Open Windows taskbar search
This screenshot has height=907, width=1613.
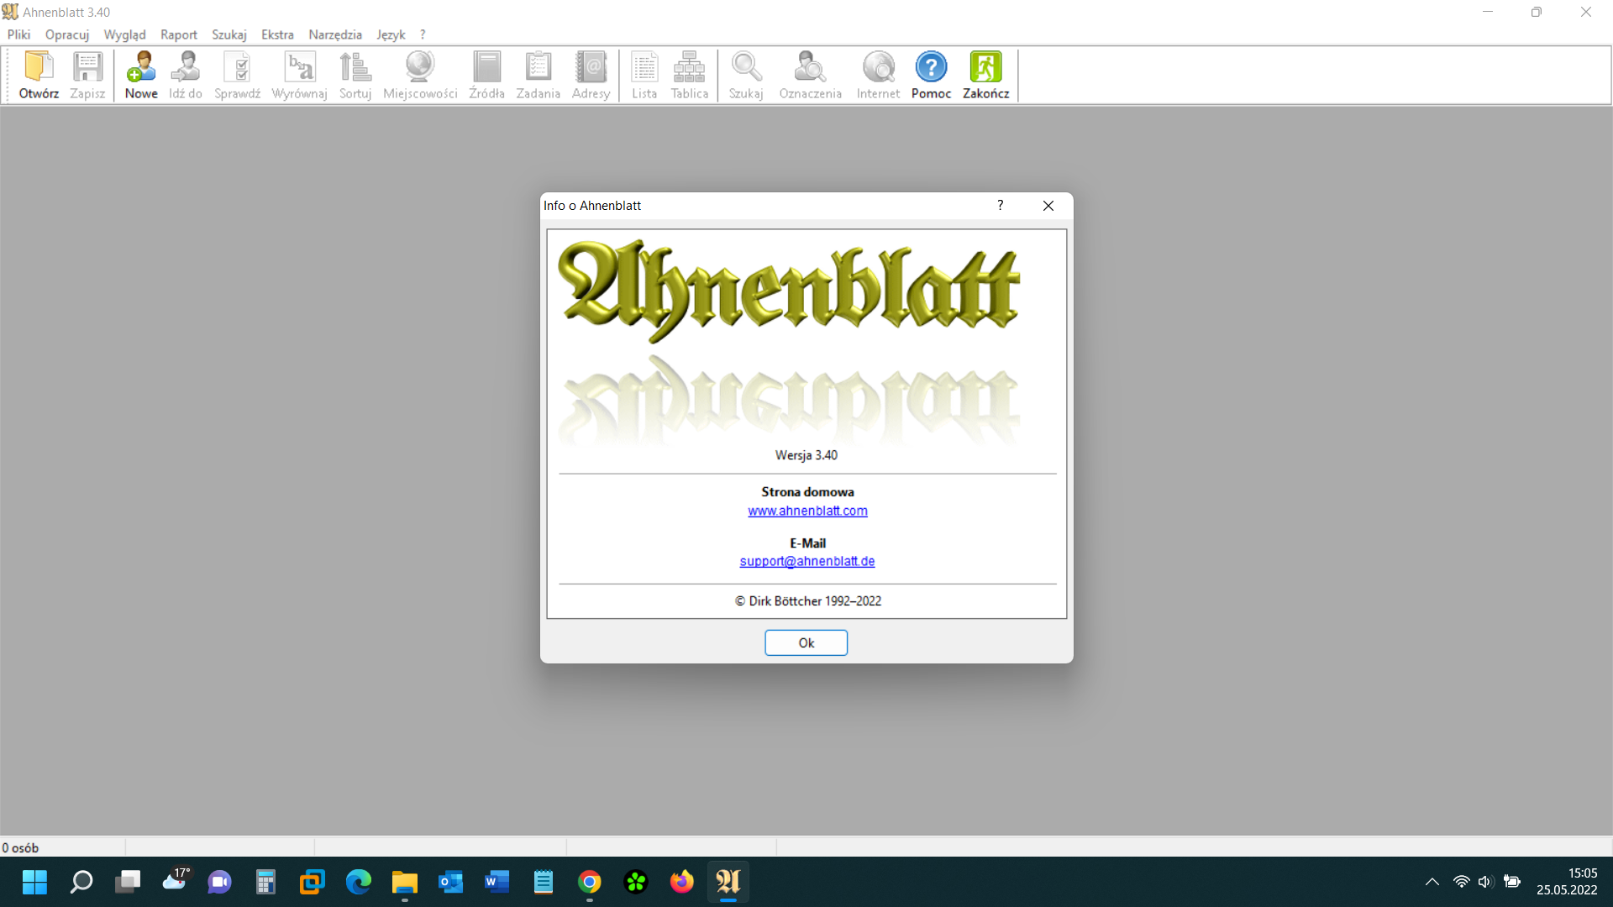click(81, 882)
